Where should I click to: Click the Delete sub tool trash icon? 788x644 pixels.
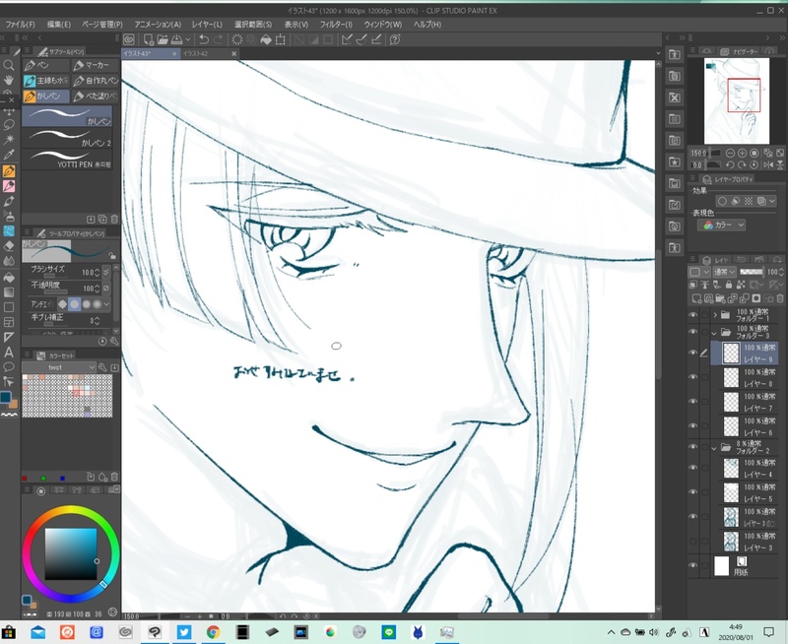coord(114,219)
